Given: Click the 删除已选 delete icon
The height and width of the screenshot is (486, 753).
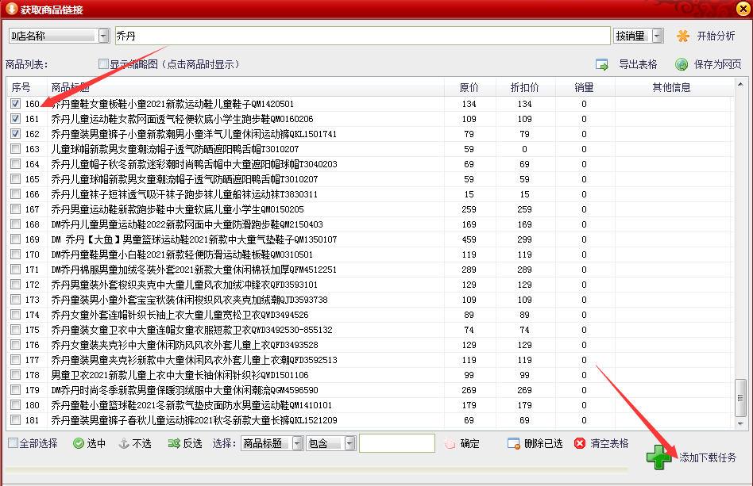Looking at the screenshot, I should pos(513,443).
